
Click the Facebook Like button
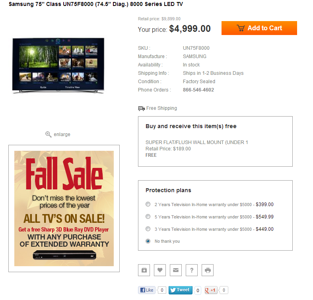(147, 290)
